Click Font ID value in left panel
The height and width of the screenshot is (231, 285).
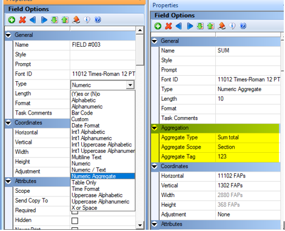[103, 74]
